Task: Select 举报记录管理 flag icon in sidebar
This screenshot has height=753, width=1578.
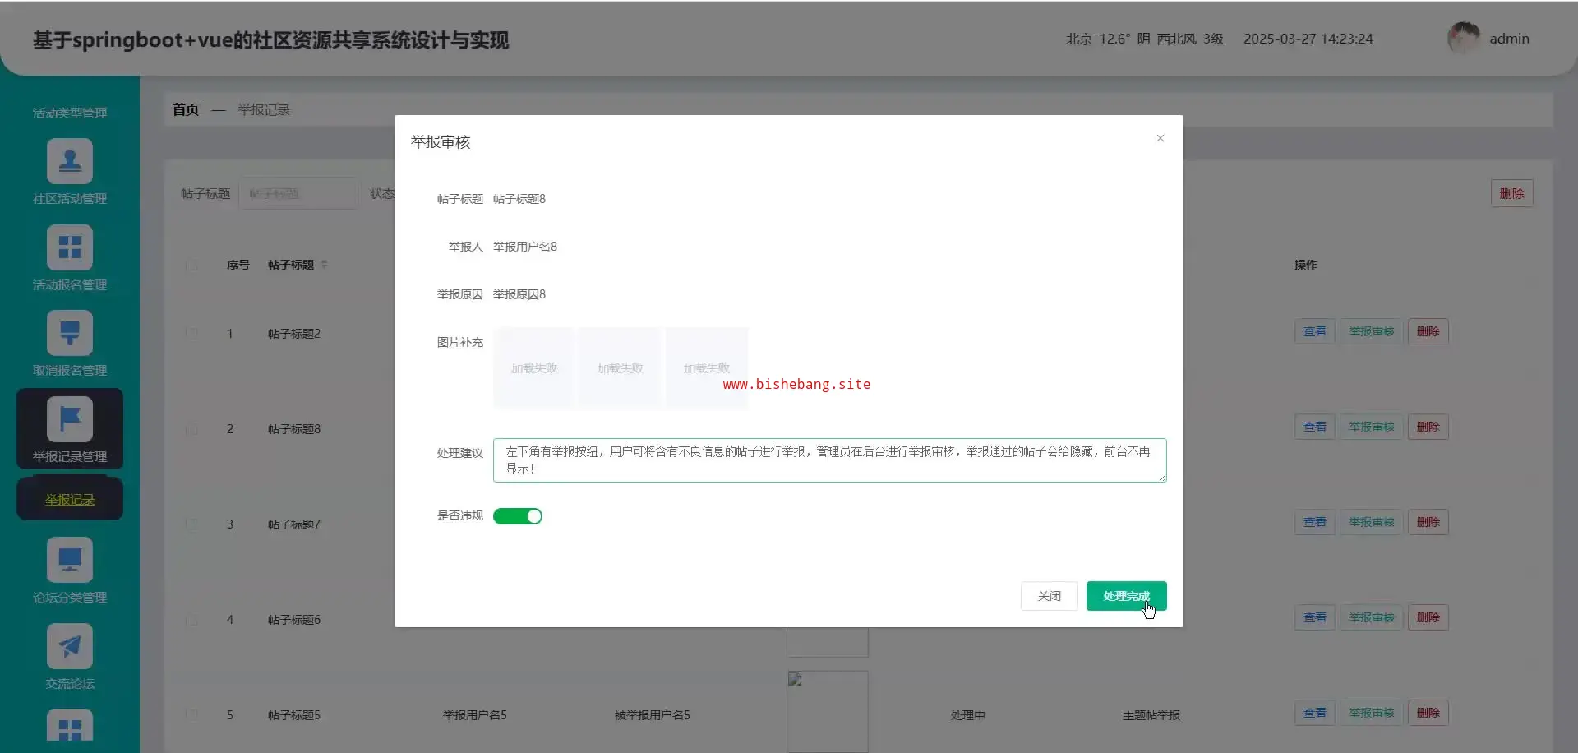Action: click(x=70, y=419)
